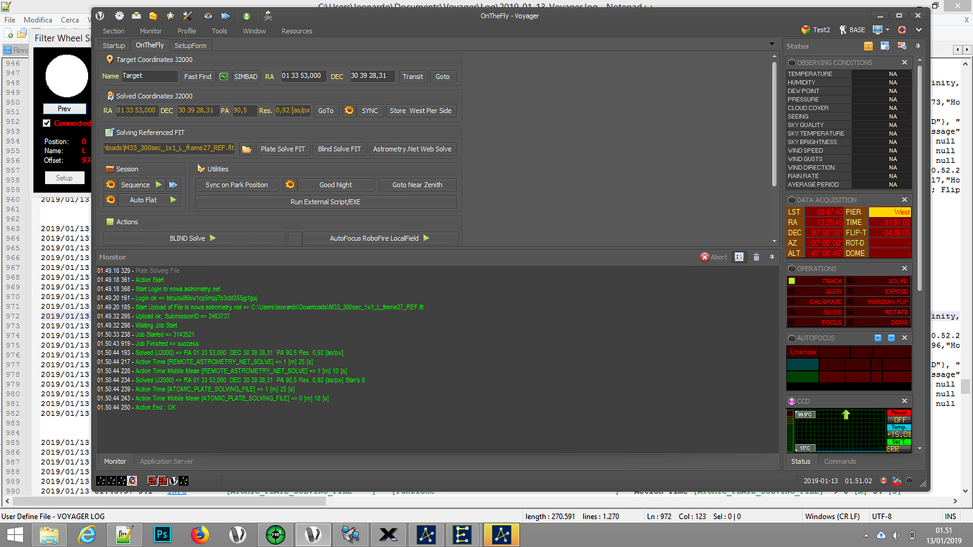Start Auto Flat with green play arrow

coord(173,200)
